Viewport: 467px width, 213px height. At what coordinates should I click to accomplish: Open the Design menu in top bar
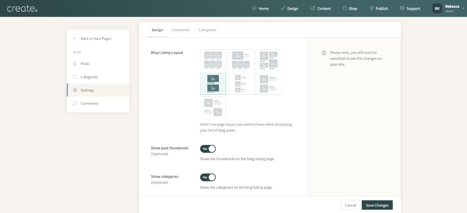point(289,8)
